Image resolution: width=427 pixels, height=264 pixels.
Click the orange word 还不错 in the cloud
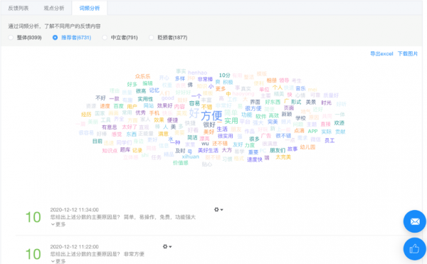tap(220, 144)
